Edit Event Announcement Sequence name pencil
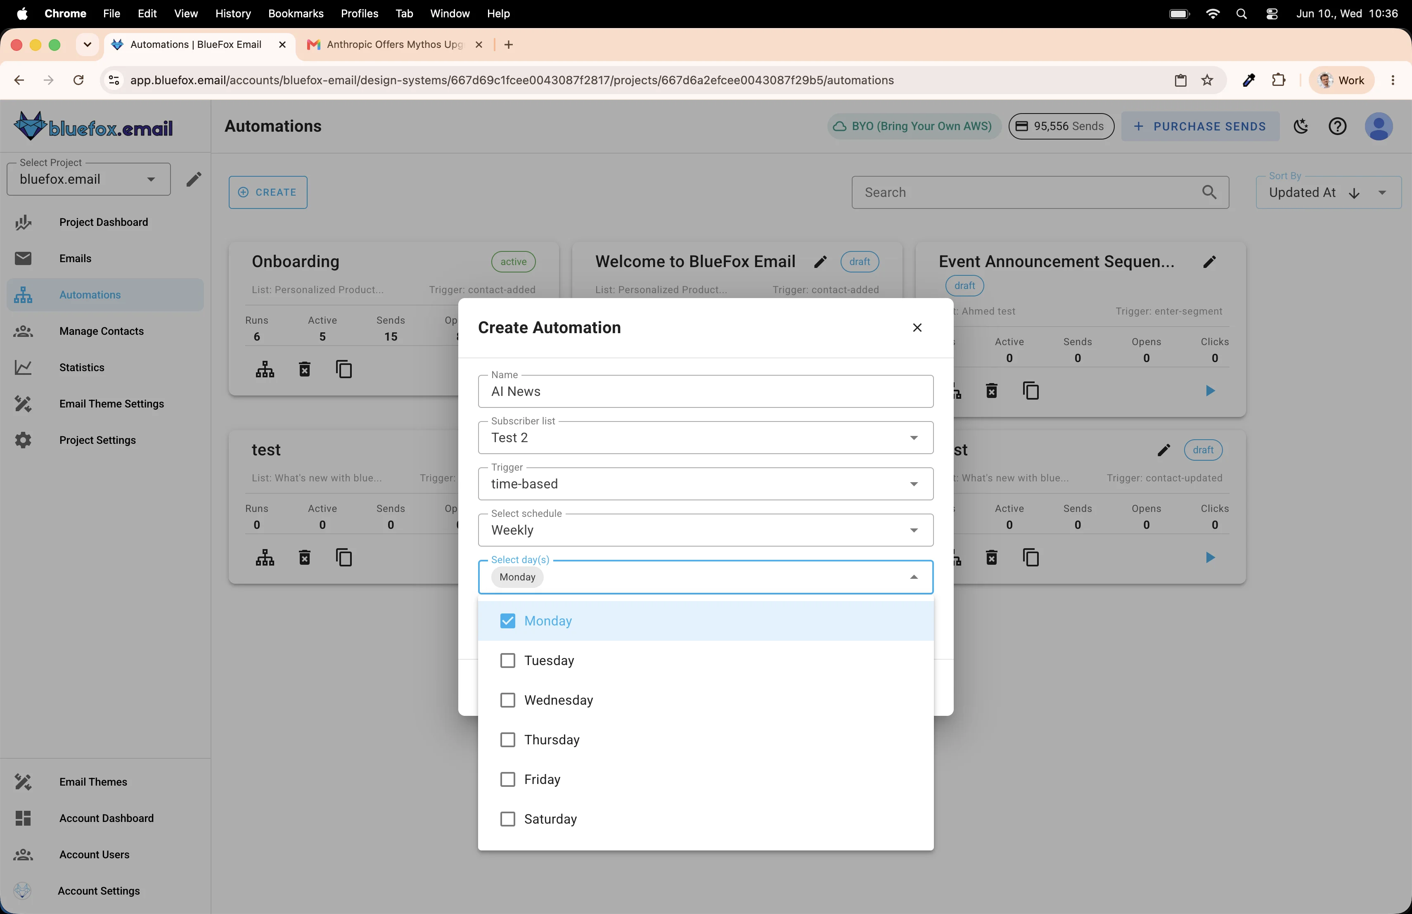1412x914 pixels. click(x=1210, y=262)
